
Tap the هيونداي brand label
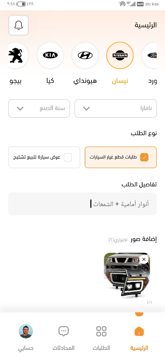pos(85,81)
